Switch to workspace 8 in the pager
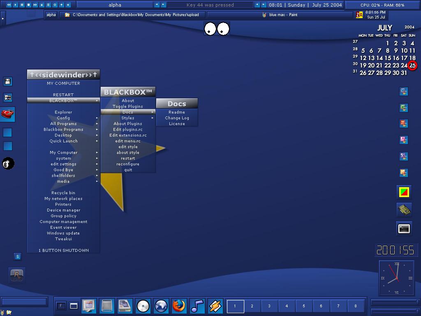 356,306
